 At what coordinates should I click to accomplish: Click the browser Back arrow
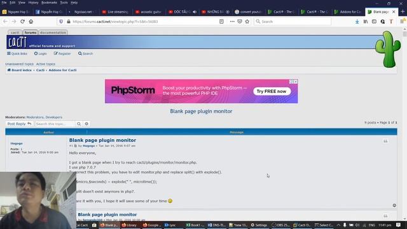[6, 22]
